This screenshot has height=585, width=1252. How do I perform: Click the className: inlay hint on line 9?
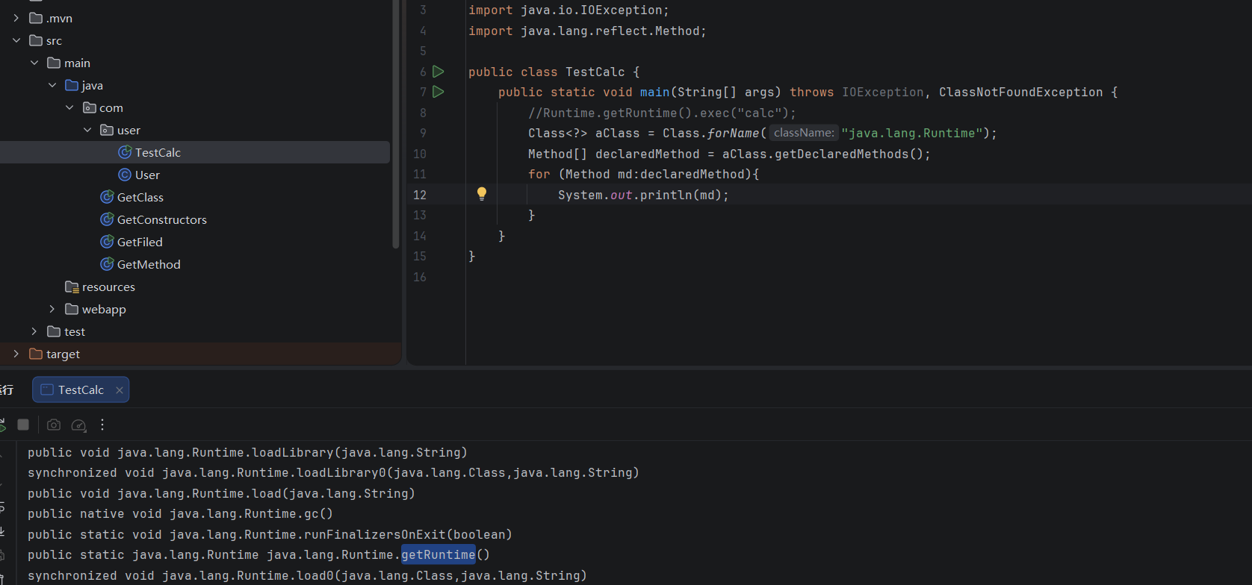pyautogui.click(x=804, y=133)
